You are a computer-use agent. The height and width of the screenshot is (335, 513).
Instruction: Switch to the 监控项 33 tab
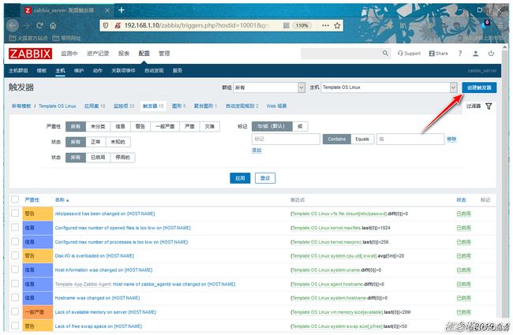click(124, 106)
